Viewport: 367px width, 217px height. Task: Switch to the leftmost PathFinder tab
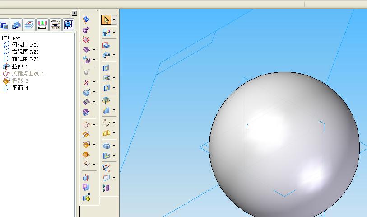click(x=4, y=24)
